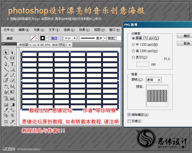Click the fill color swatch (none)
The image size is (192, 153).
click(33, 38)
